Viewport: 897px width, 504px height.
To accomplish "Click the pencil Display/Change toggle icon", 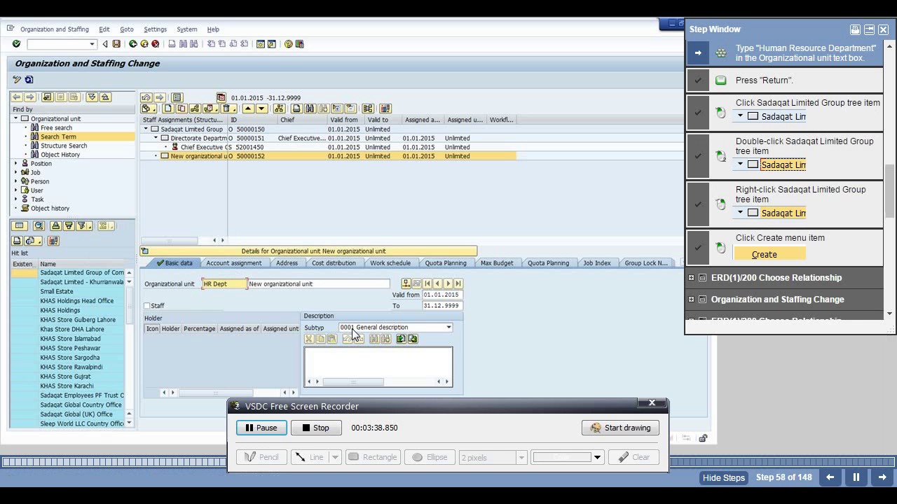I will pos(17,80).
